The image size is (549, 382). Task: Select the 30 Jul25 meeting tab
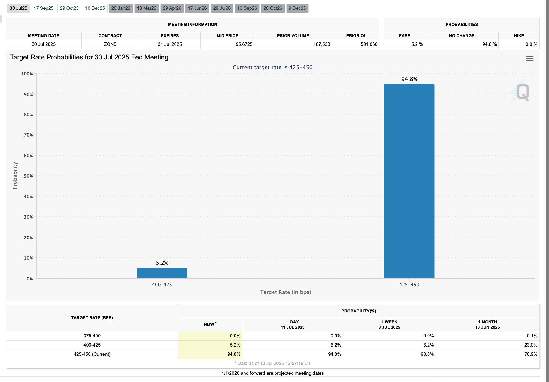point(18,8)
